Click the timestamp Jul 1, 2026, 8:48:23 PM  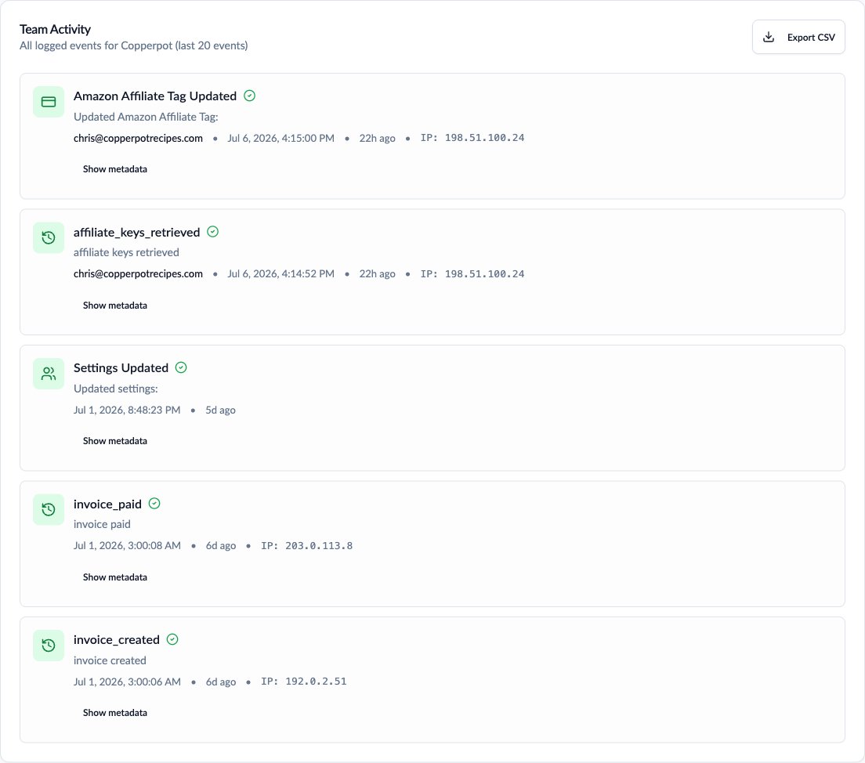127,410
